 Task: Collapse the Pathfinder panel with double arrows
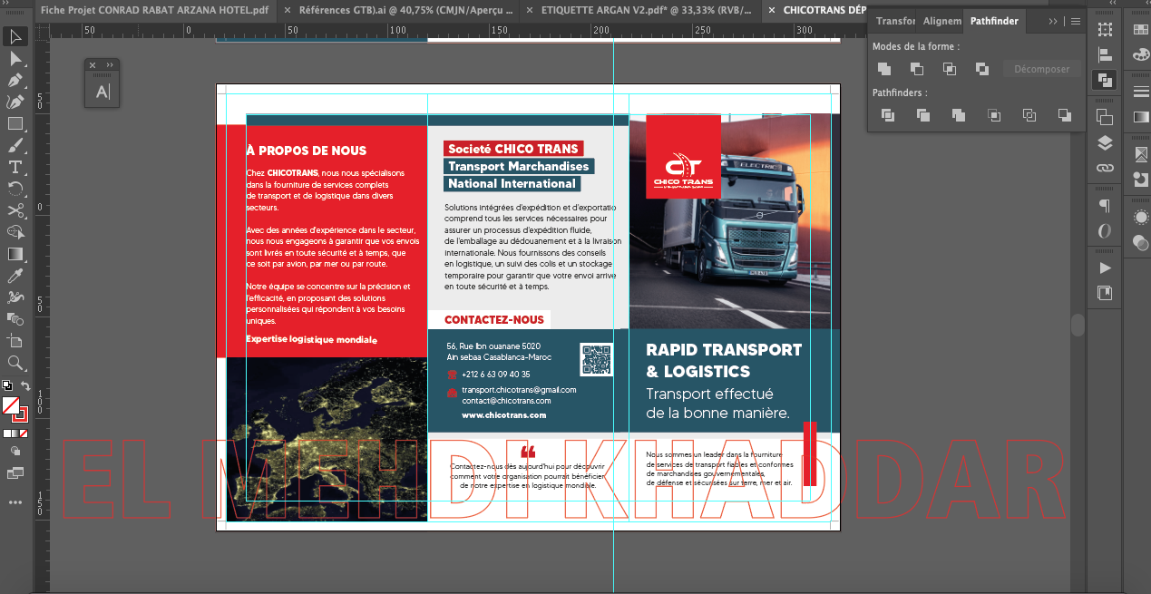point(1052,21)
